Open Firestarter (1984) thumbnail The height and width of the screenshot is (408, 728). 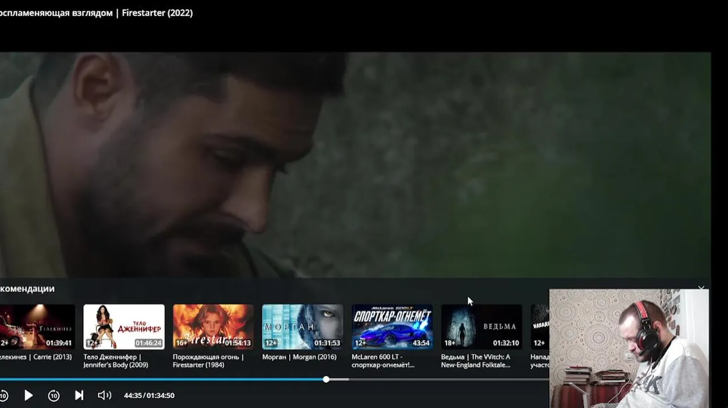pyautogui.click(x=213, y=327)
